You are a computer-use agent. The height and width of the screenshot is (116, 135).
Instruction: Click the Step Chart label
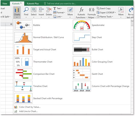point(97,37)
